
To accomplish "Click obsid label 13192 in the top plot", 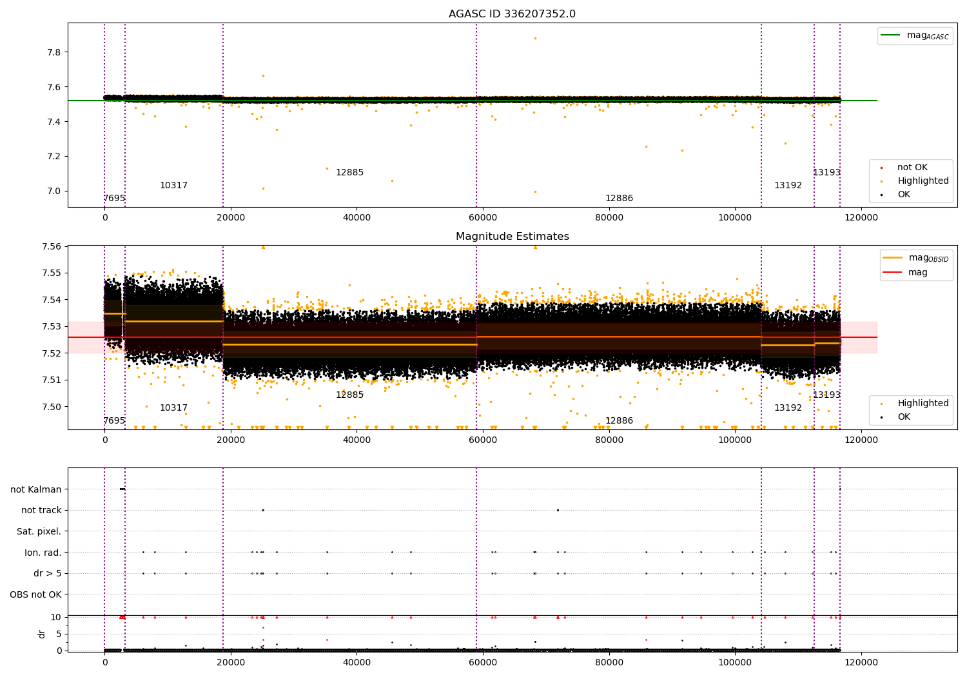I will (788, 186).
